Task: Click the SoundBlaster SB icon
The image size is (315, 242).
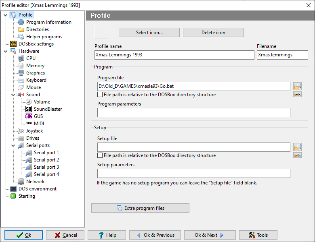Action: 29,109
